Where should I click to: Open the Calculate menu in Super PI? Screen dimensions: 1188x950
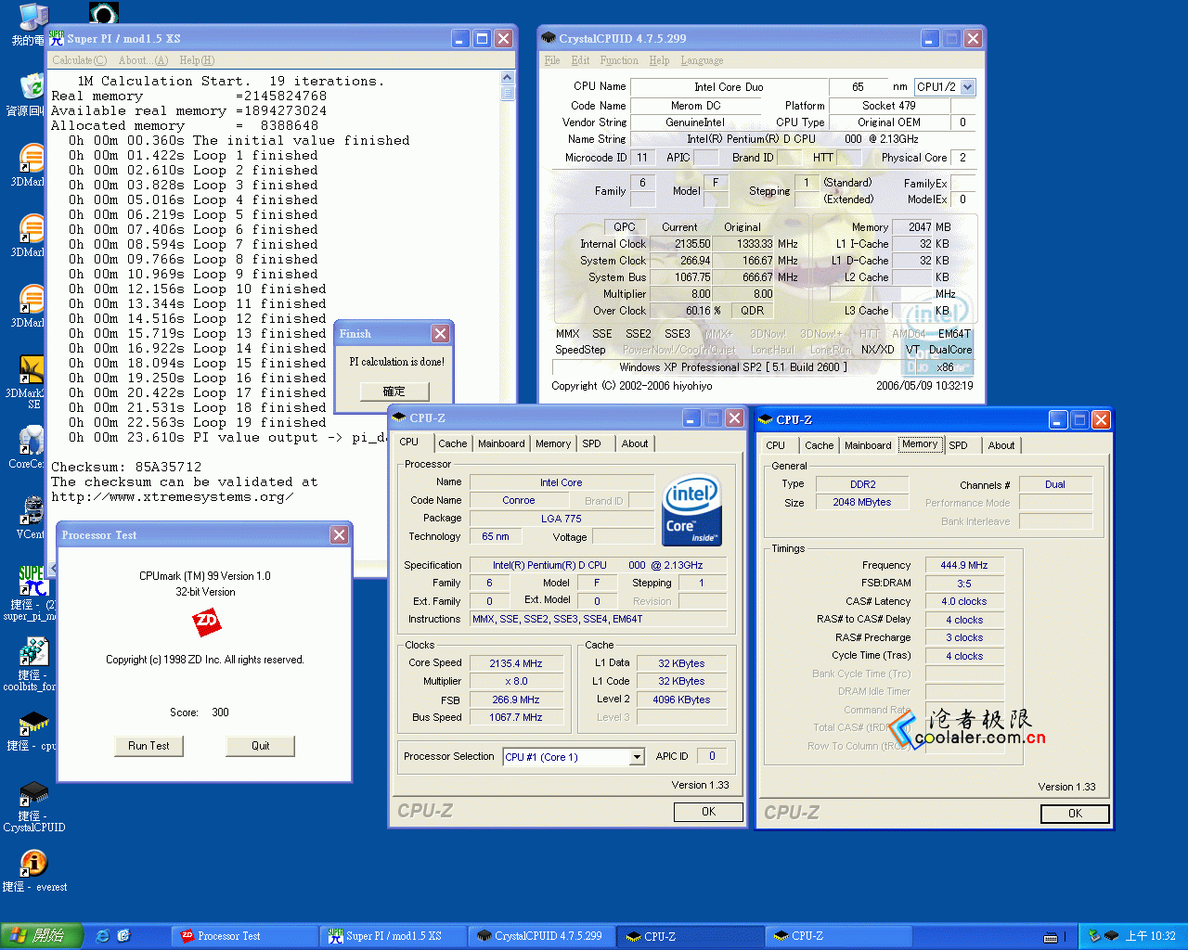(x=79, y=60)
